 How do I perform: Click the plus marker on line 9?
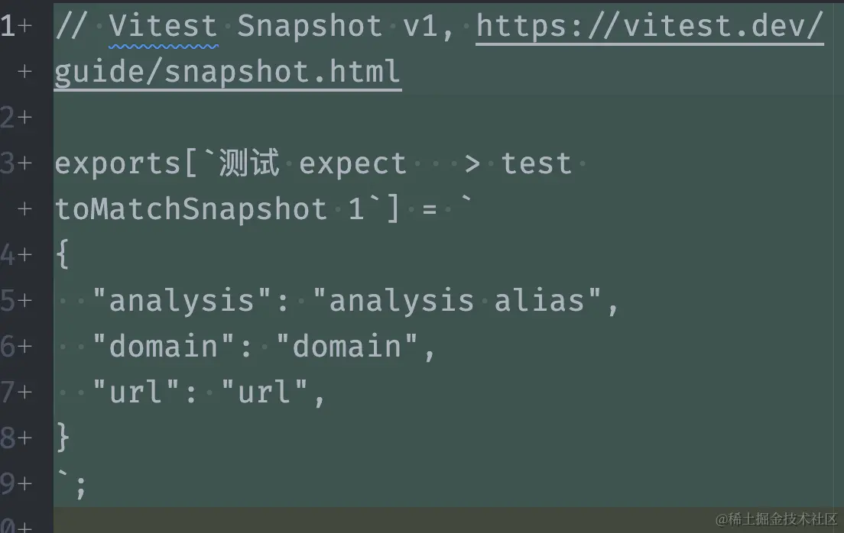point(24,483)
